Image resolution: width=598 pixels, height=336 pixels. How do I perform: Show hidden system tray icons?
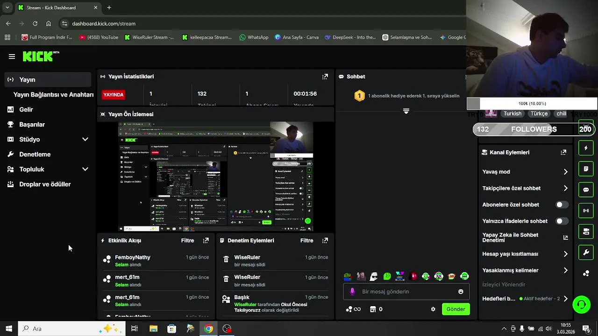coord(504,329)
